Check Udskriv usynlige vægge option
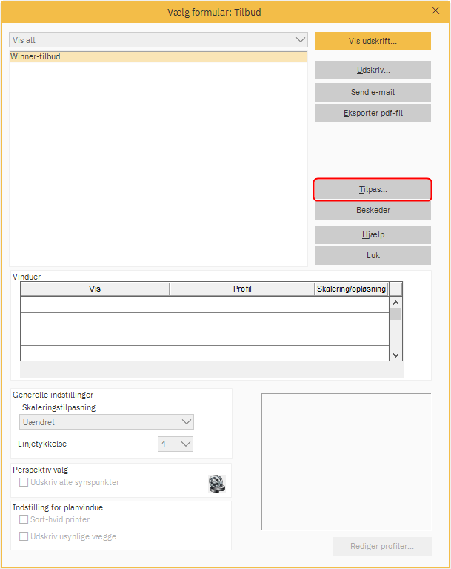The height and width of the screenshot is (569, 451). [24, 536]
